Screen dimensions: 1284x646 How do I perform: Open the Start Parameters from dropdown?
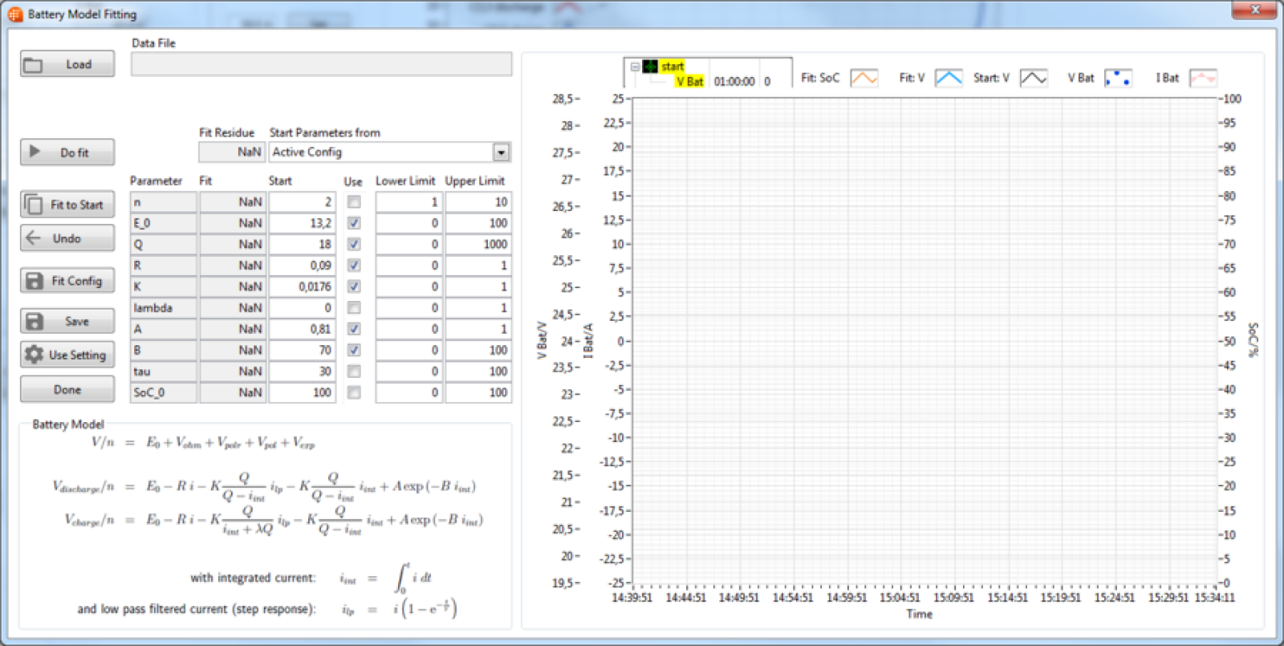pos(501,152)
